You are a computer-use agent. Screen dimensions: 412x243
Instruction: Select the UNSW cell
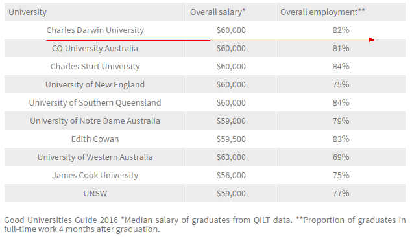[x=95, y=193]
